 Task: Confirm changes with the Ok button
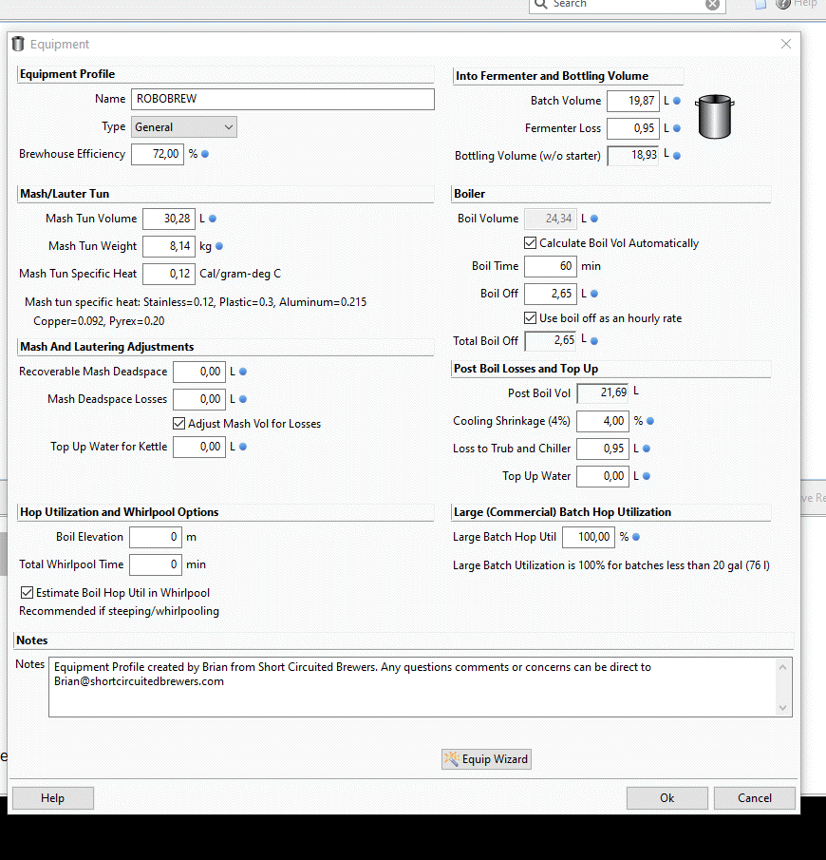(x=666, y=798)
